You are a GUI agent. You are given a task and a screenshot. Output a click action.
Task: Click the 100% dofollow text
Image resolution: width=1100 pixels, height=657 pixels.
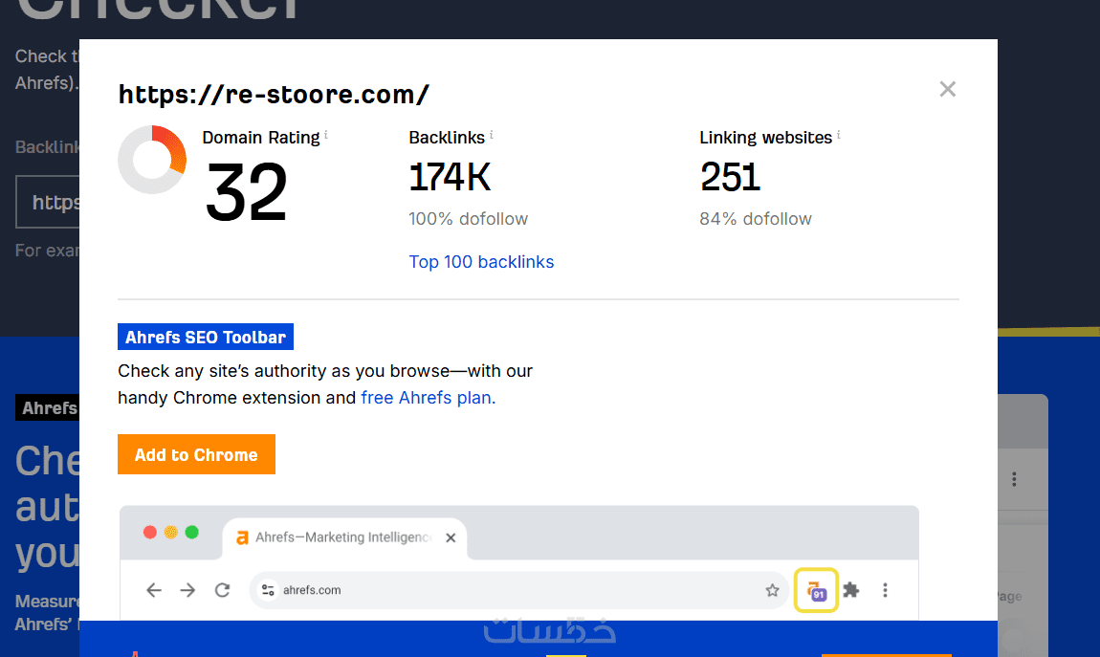coord(468,219)
